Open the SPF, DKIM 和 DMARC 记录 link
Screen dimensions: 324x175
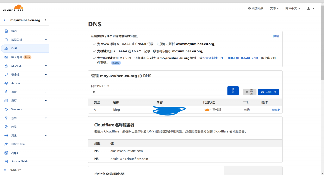[230, 58]
